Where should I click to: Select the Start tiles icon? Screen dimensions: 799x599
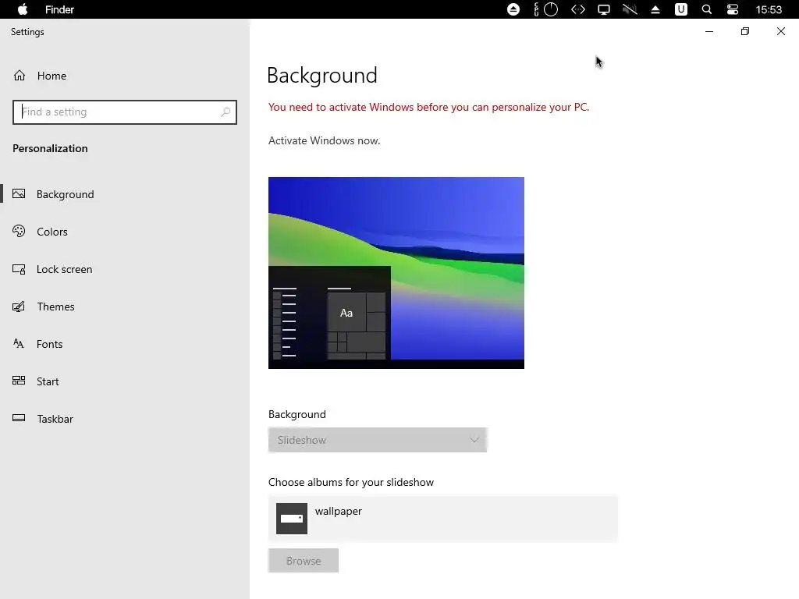(19, 381)
